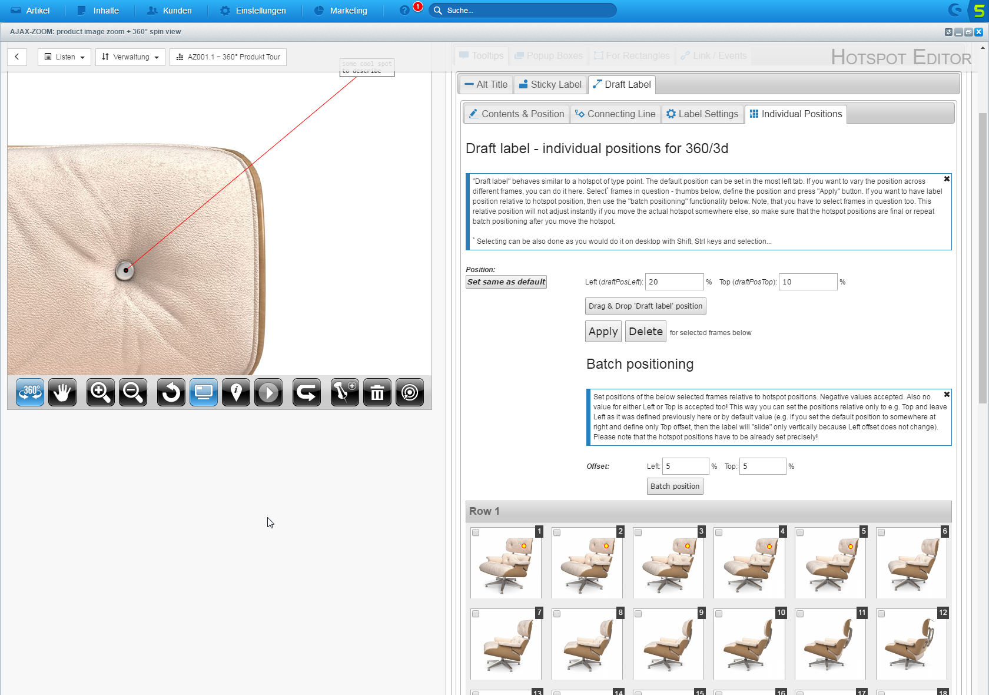
Task: Toggle hotspots info pin icon
Action: click(x=236, y=392)
